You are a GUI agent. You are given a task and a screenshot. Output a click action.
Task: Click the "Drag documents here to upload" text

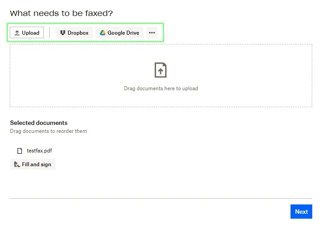161,88
